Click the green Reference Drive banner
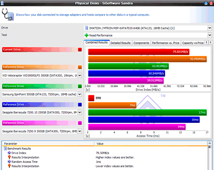The image size is (214, 170). pos(40,86)
